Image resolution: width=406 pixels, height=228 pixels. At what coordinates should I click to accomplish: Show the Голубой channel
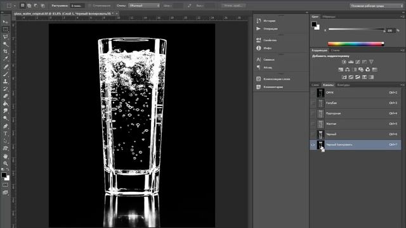click(313, 103)
